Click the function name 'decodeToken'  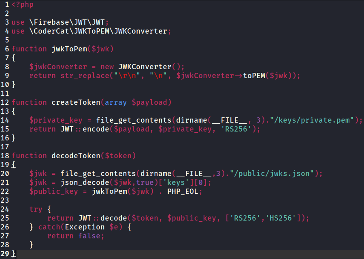point(76,156)
